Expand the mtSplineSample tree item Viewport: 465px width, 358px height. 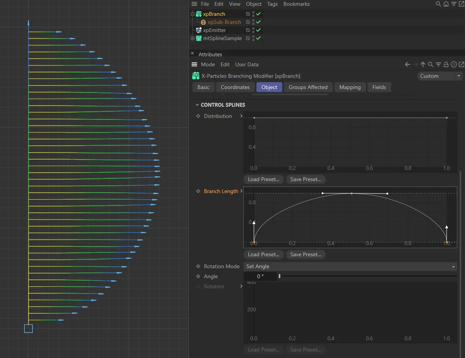[192, 38]
